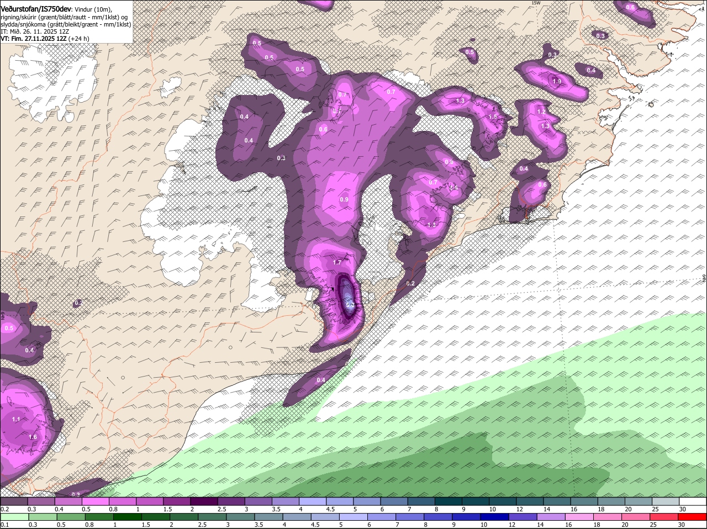Select lower legend swatch labeled 20
This screenshot has height=529, width=707.
point(636,517)
